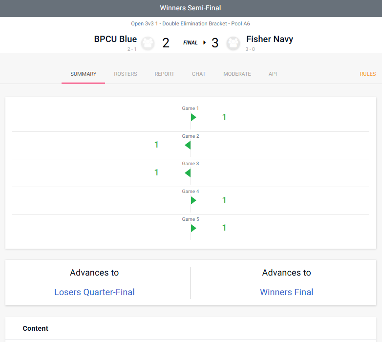Switch to the Summary tab
The height and width of the screenshot is (342, 382).
click(x=84, y=74)
